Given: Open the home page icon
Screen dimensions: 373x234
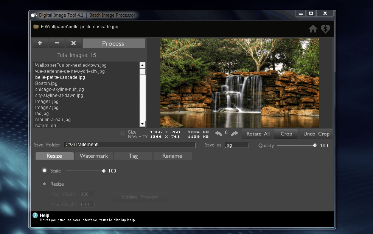Looking at the screenshot, I should coord(313,29).
